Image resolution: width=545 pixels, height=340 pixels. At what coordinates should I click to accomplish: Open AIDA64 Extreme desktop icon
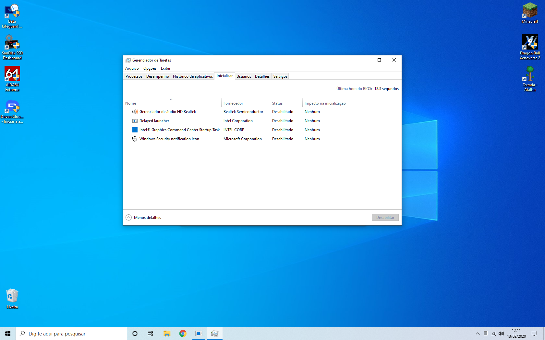12,79
